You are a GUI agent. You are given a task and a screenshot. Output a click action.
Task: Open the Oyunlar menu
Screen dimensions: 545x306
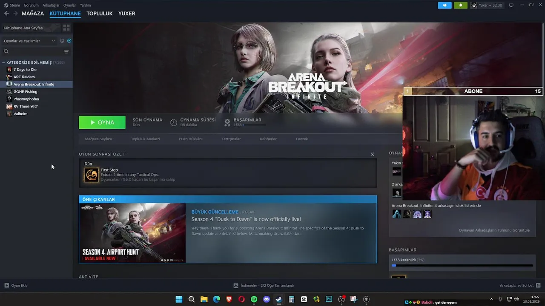[70, 6]
